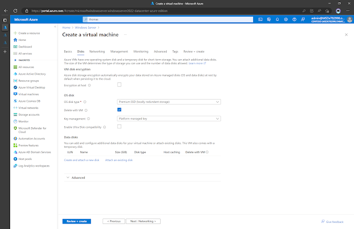The image size is (354, 229).
Task: Click Home breadcrumb link
Action: pos(66,28)
